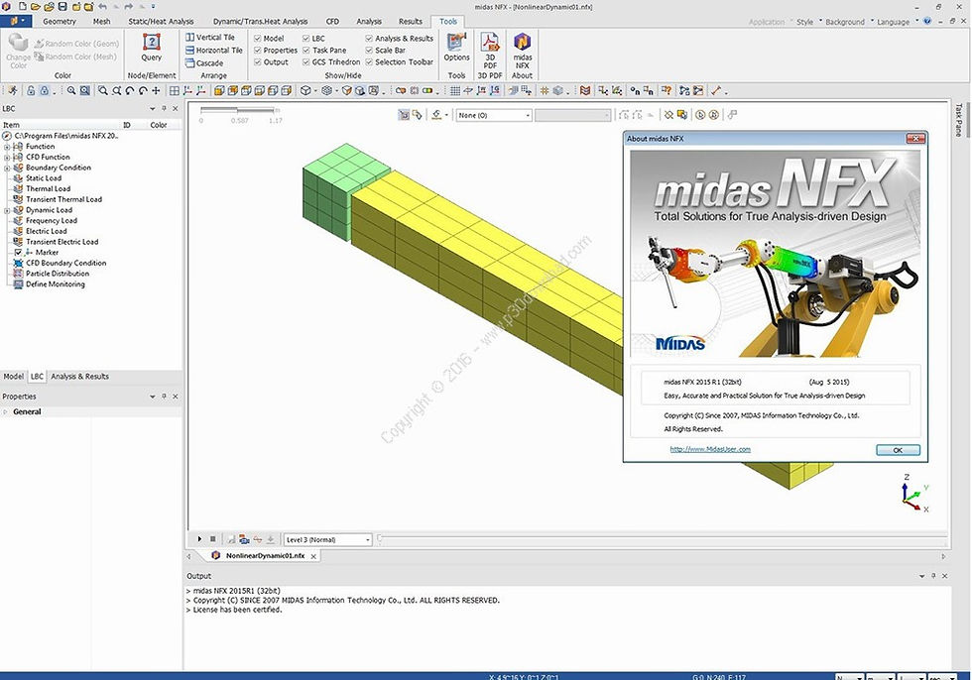Open the Background menu option

pos(844,22)
